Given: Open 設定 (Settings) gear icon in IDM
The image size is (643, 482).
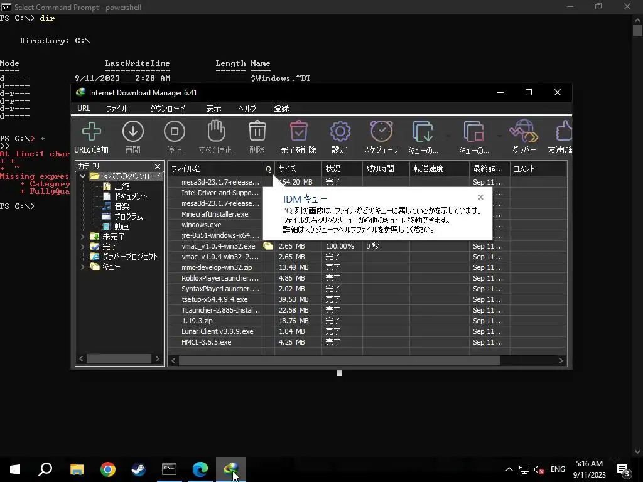Looking at the screenshot, I should tap(340, 132).
